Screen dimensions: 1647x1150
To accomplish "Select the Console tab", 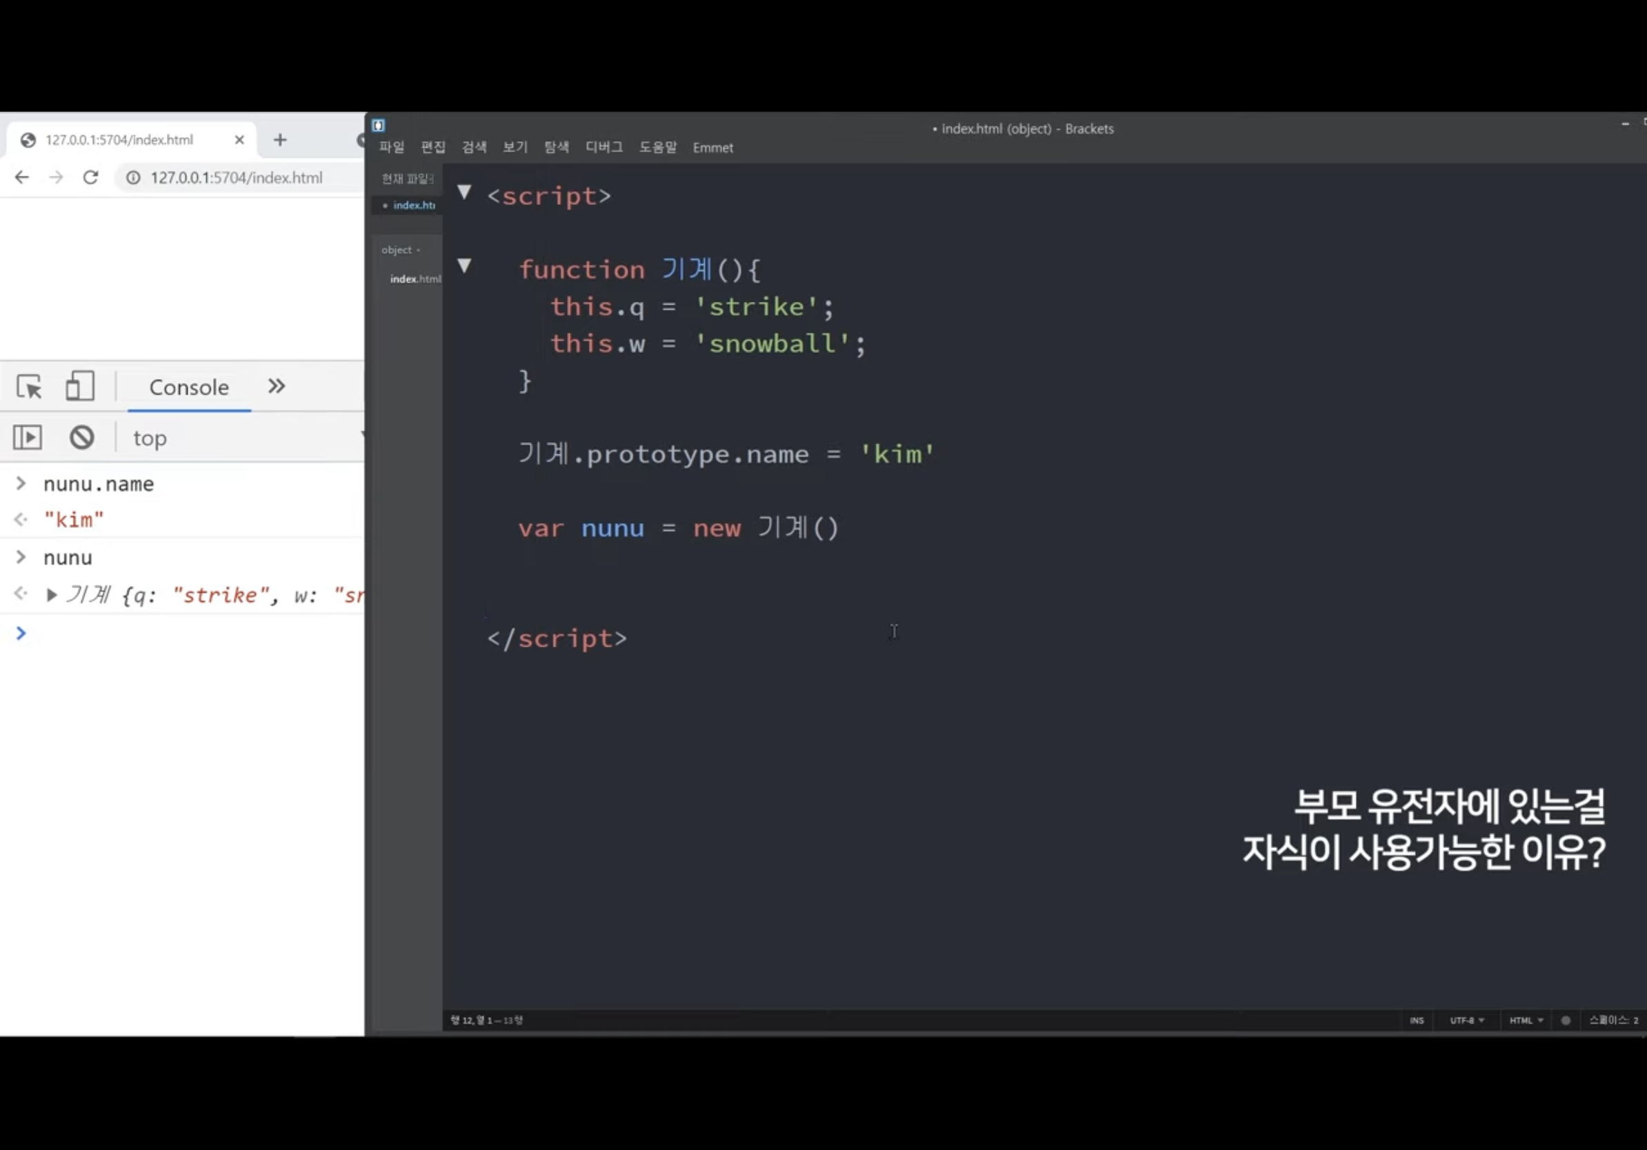I will (189, 387).
